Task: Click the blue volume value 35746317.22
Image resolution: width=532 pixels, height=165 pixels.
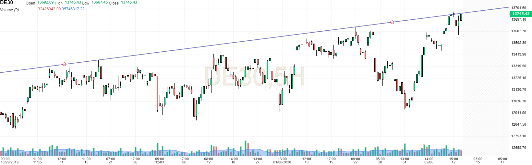Action: coord(73,9)
